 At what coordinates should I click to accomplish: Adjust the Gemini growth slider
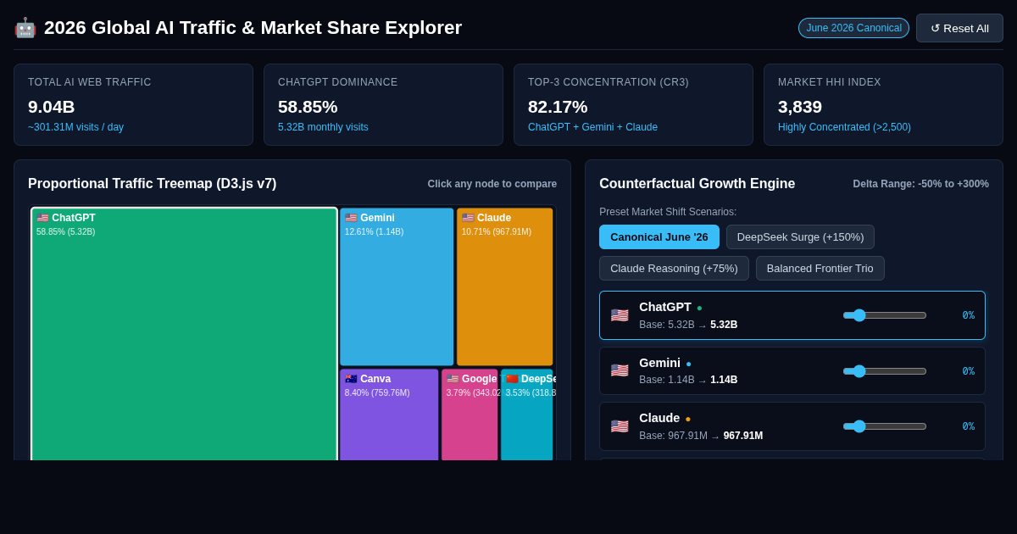[885, 371]
